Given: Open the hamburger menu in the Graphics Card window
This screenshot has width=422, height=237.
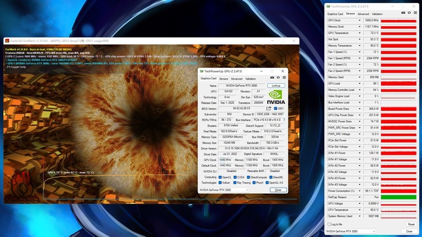Looking at the screenshot, I should coord(283,78).
